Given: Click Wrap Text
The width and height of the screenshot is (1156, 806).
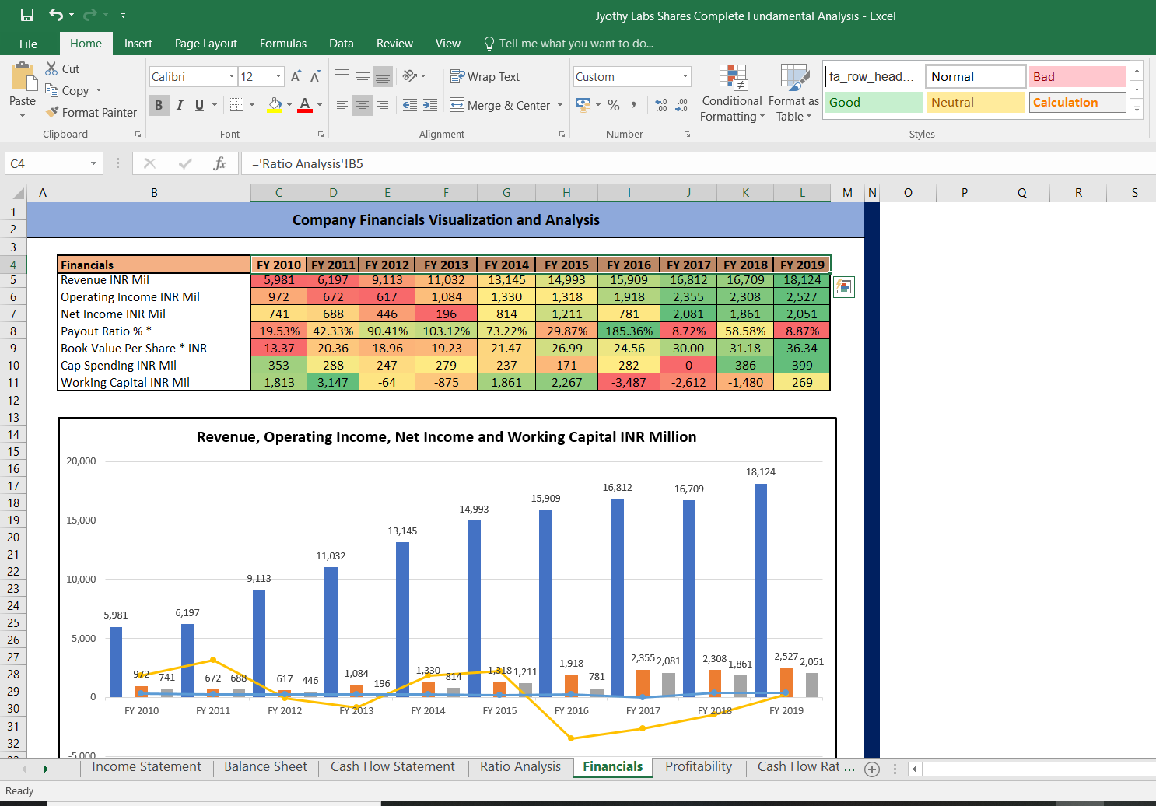Looking at the screenshot, I should click(485, 76).
